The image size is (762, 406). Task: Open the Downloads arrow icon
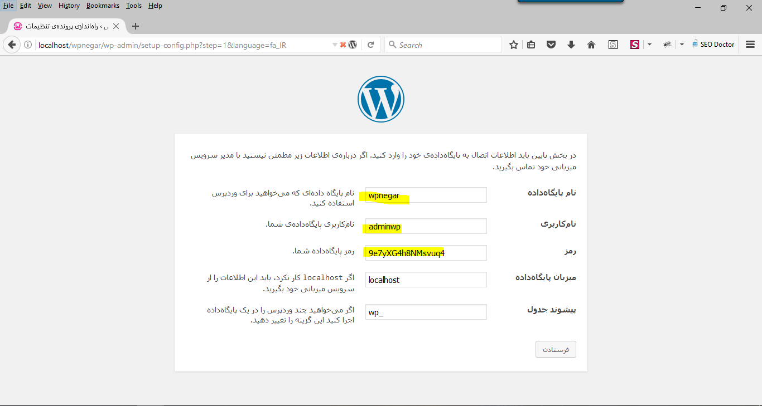point(571,45)
